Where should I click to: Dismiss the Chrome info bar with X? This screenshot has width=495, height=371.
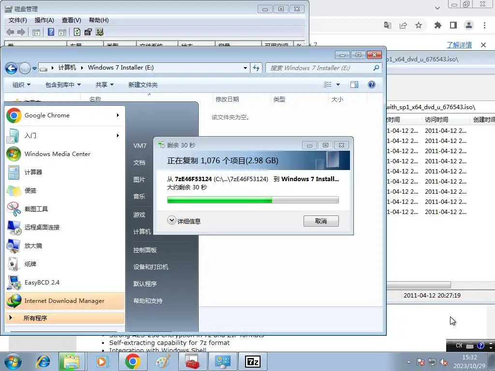tap(483, 45)
